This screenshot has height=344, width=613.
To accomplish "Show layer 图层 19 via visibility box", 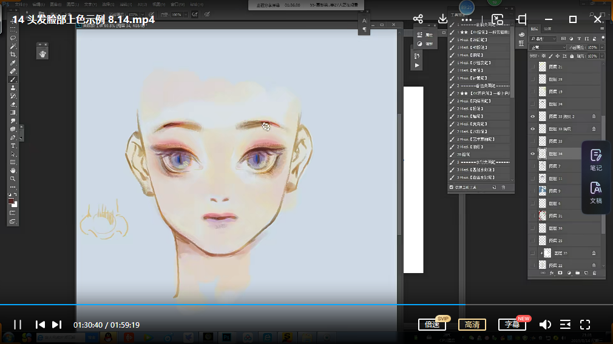I will [532, 91].
